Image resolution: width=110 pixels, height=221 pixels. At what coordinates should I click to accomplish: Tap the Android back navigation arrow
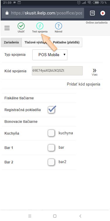click(x=80, y=216)
